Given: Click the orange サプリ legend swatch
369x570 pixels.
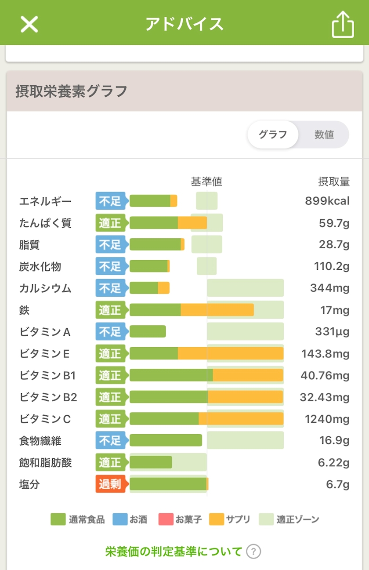Looking at the screenshot, I should pyautogui.click(x=216, y=519).
